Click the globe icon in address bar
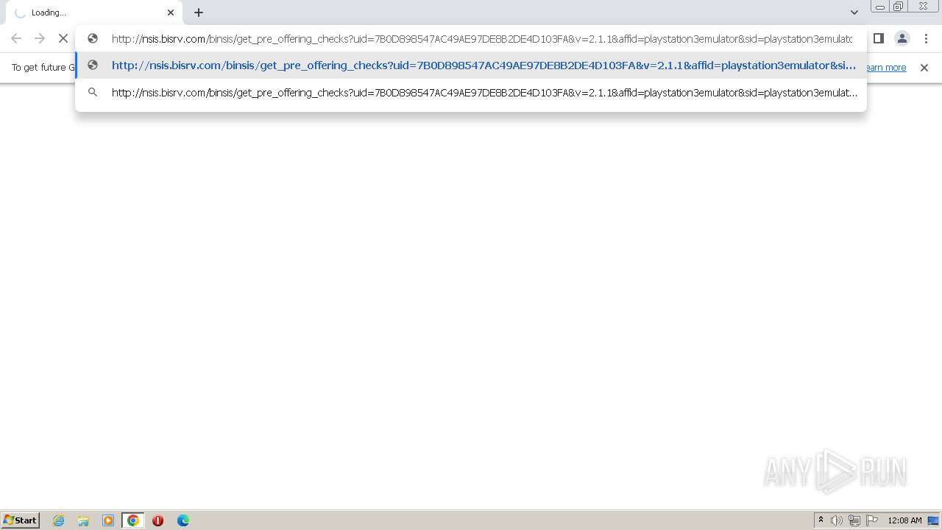This screenshot has width=942, height=530. 93,38
